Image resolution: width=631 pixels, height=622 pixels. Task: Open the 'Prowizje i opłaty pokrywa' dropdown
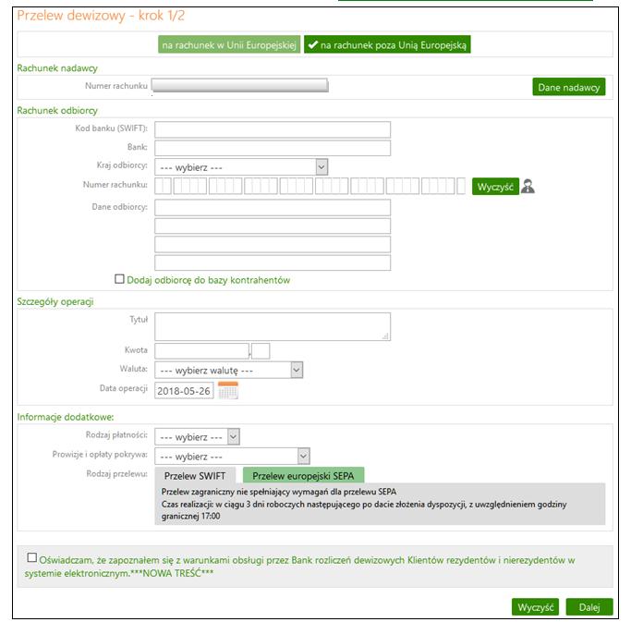pos(232,457)
